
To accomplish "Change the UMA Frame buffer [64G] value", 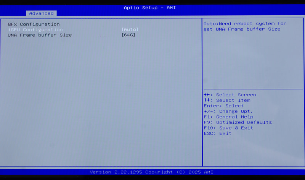I will [x=128, y=35].
